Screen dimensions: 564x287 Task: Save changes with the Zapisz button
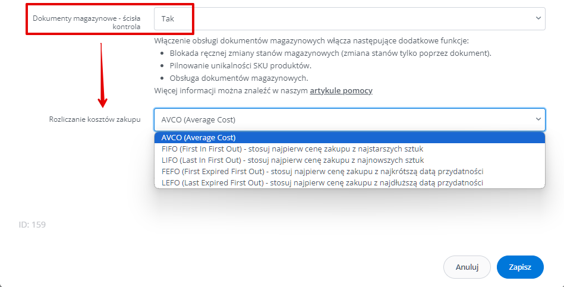[520, 267]
